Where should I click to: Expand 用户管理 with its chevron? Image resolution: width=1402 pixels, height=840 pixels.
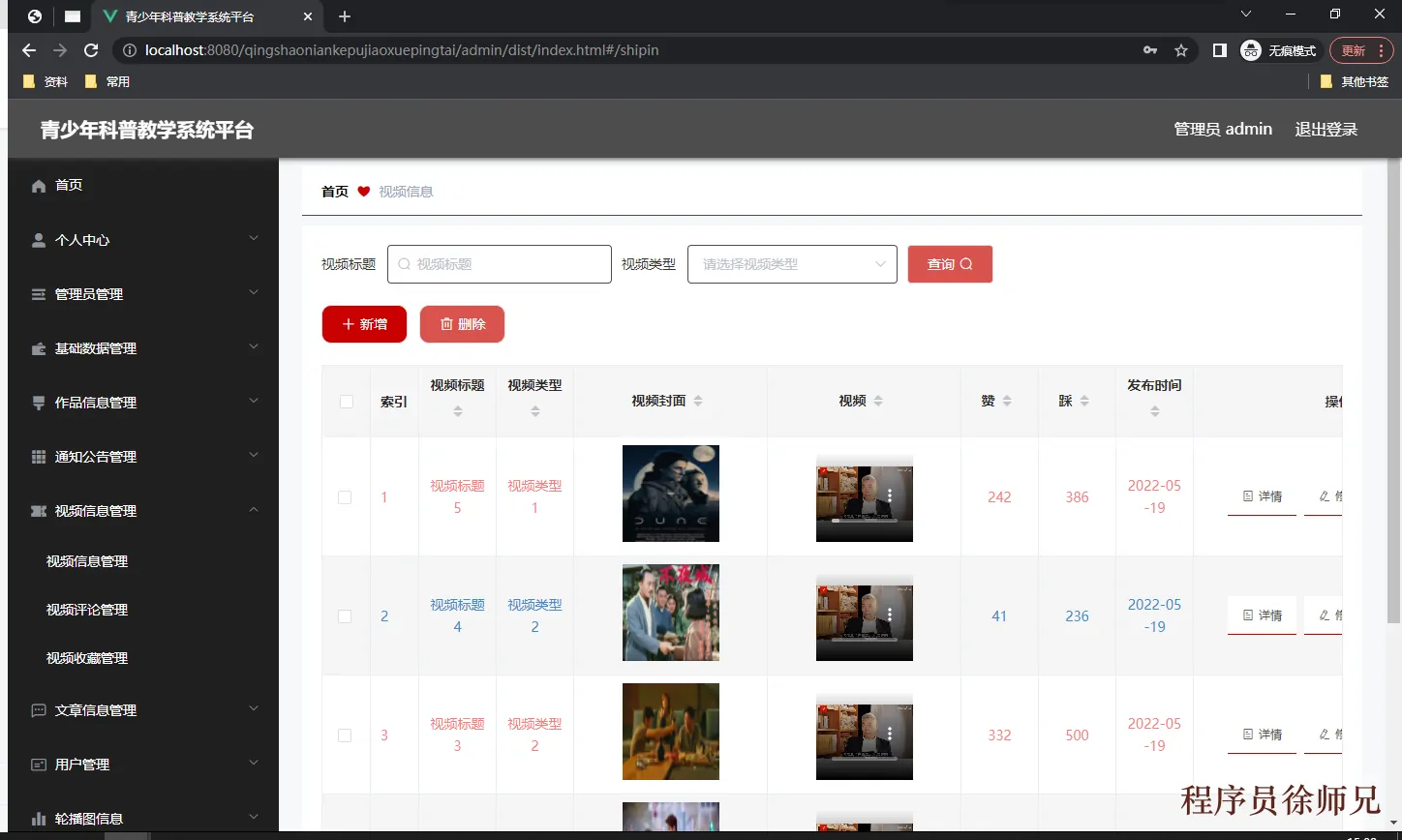click(254, 763)
